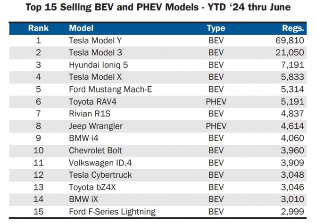
Task: Select the Tesla Model 3 cell
Action: 95,52
